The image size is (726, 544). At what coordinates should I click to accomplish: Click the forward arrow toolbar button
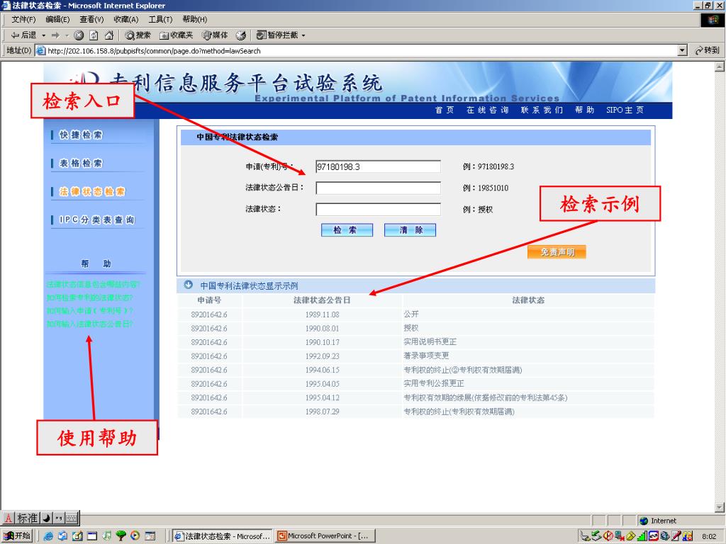tap(55, 35)
